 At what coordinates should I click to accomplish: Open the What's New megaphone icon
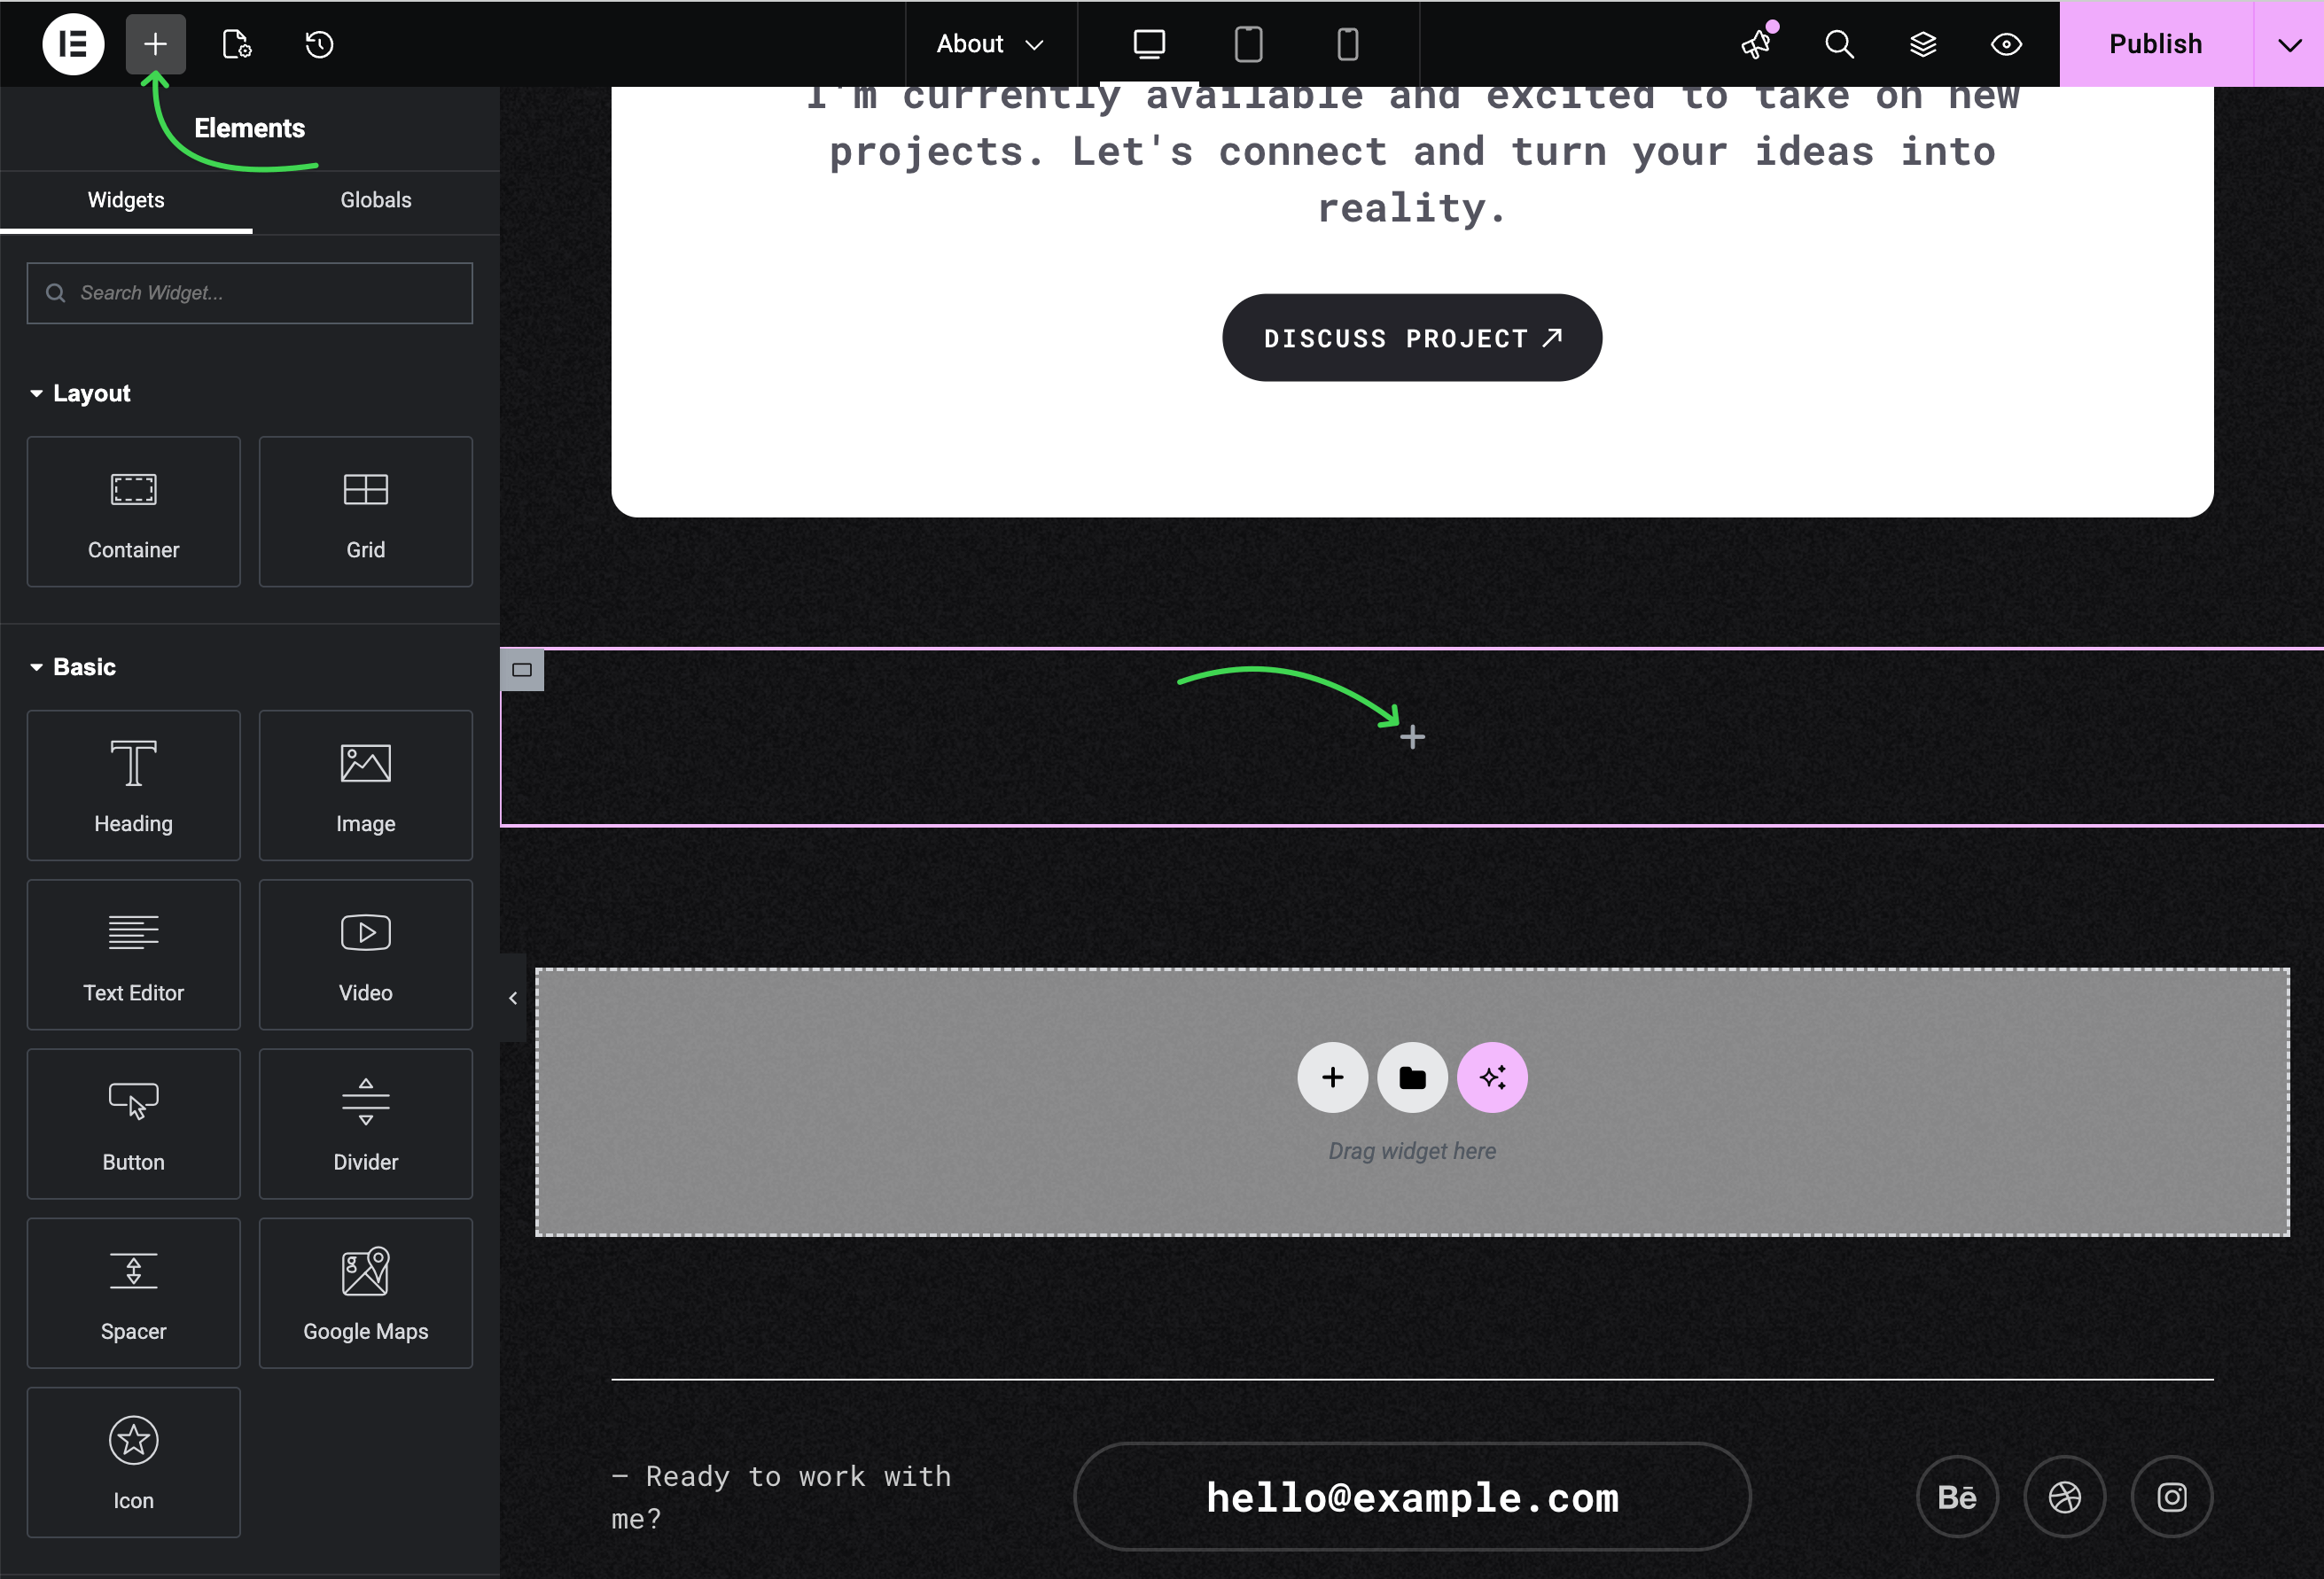click(1756, 44)
